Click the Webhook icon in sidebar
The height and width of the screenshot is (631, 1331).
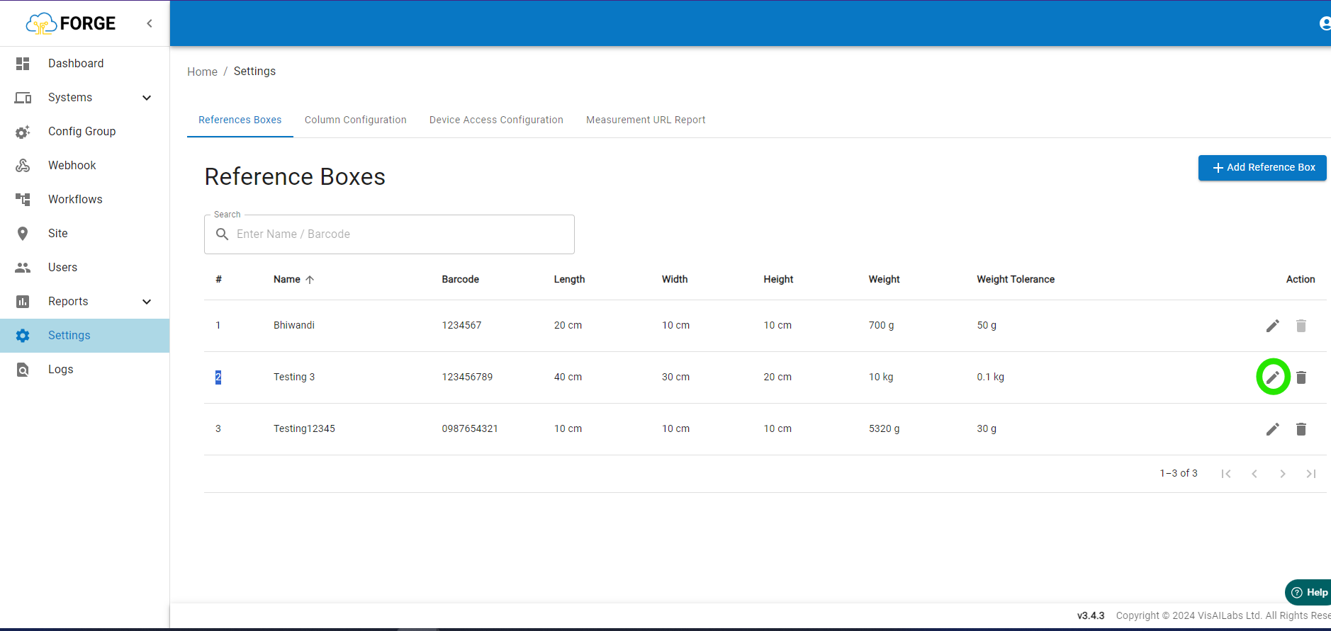(23, 166)
